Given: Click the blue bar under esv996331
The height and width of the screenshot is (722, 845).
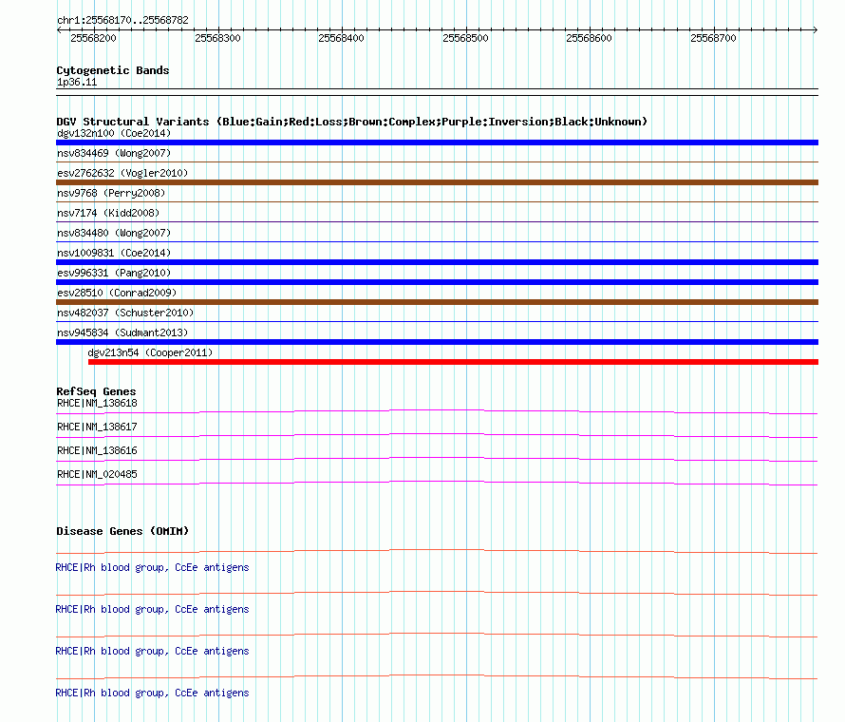Looking at the screenshot, I should [437, 282].
